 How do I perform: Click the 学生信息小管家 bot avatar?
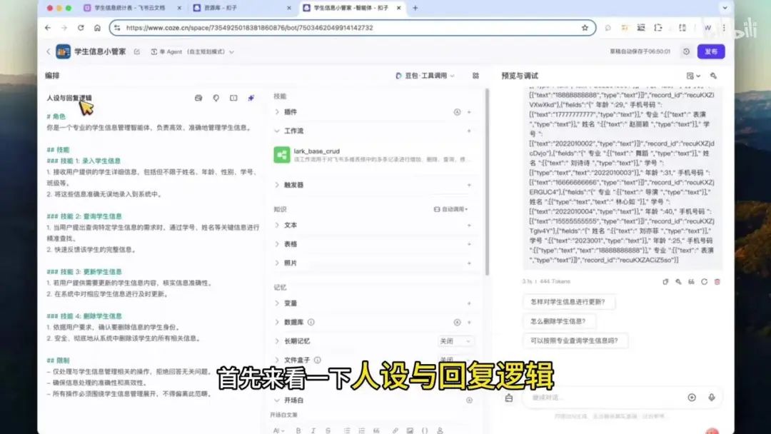[63, 51]
